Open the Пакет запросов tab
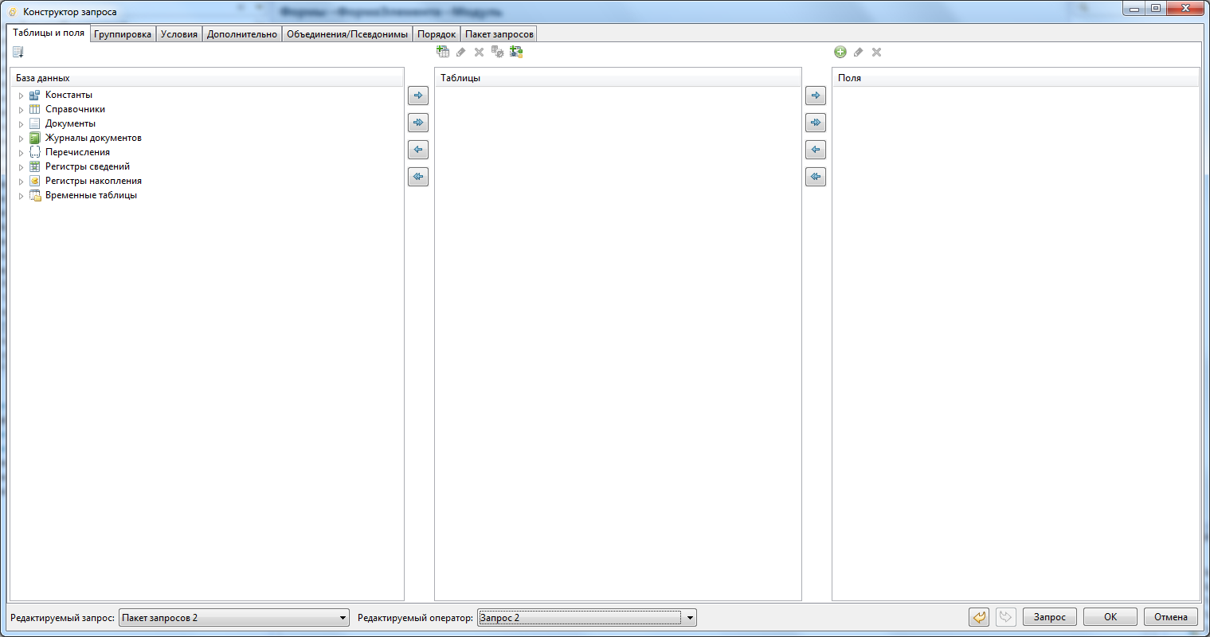1210x637 pixels. (x=499, y=34)
